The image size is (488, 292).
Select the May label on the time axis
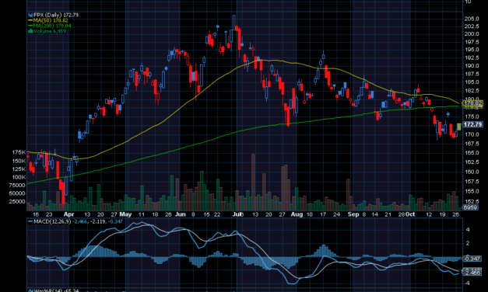(125, 214)
